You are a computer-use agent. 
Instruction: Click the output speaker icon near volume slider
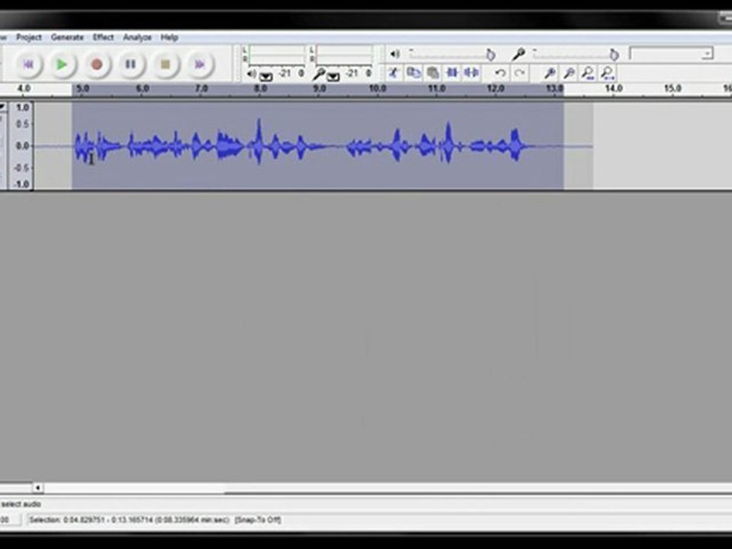(395, 54)
